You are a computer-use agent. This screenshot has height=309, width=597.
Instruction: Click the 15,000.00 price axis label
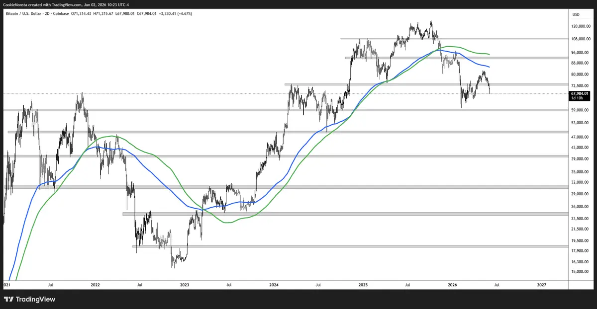click(x=580, y=272)
